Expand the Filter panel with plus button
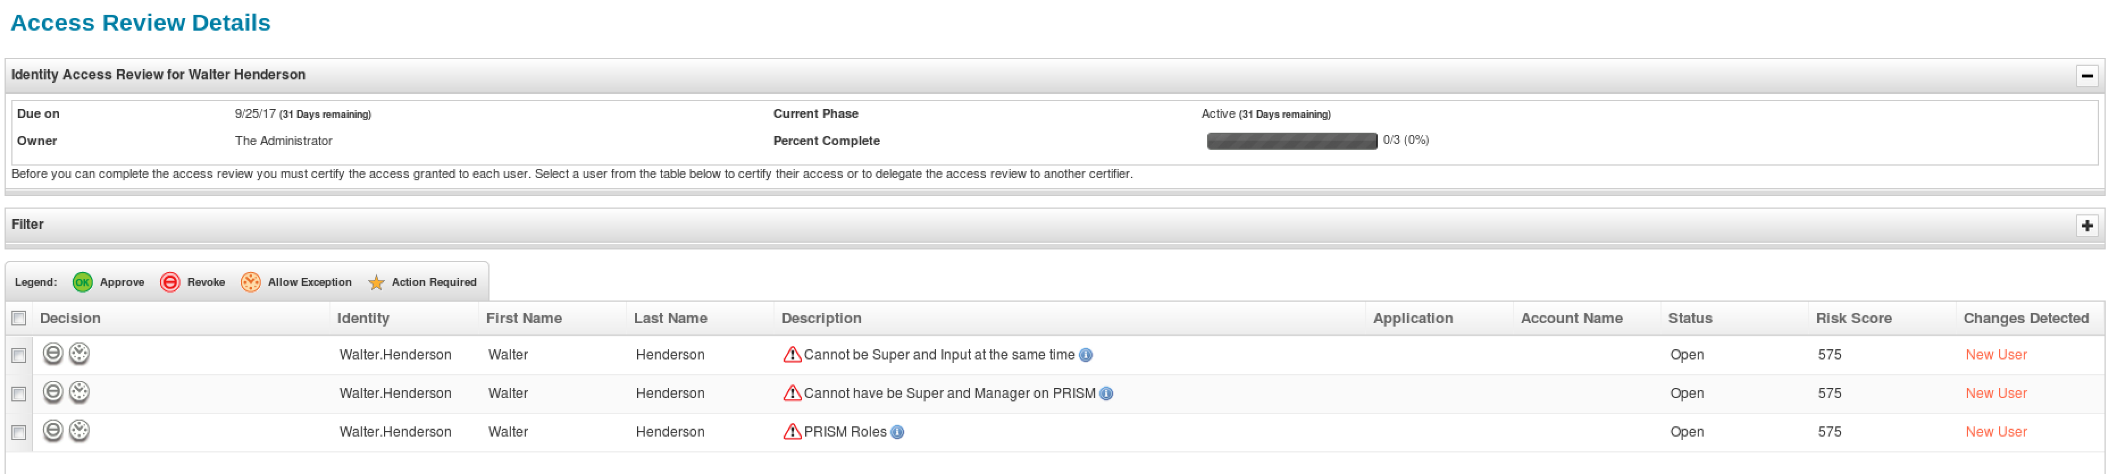Screen dimensions: 2117x474 pos(2086,226)
